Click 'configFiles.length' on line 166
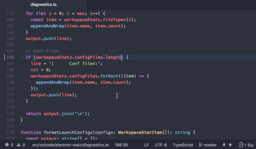The width and height of the screenshot is (256, 149). pos(98,57)
